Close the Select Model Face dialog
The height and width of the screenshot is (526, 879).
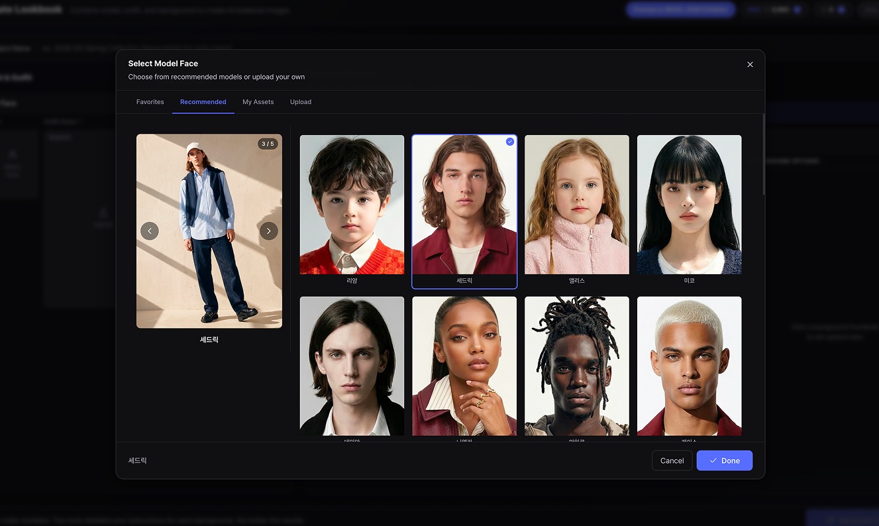click(750, 64)
